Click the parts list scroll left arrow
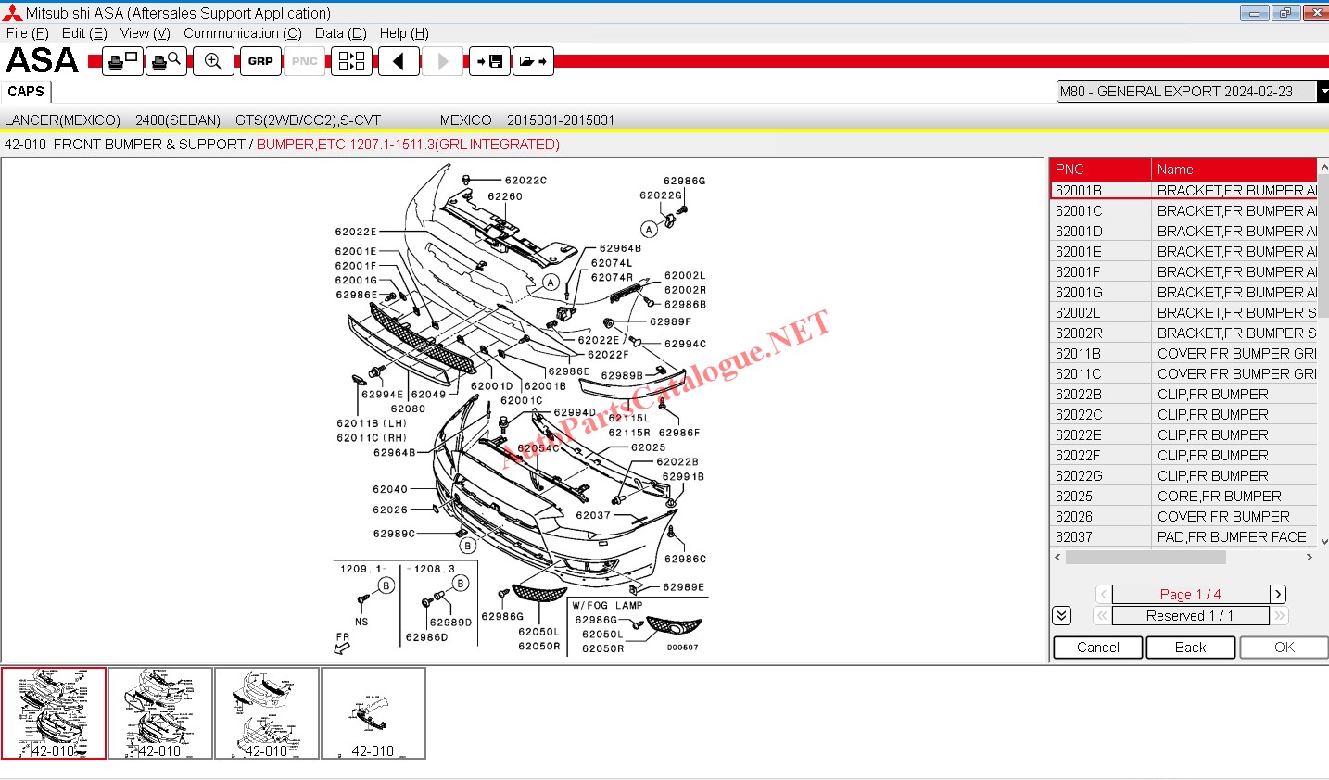 [x=1058, y=558]
